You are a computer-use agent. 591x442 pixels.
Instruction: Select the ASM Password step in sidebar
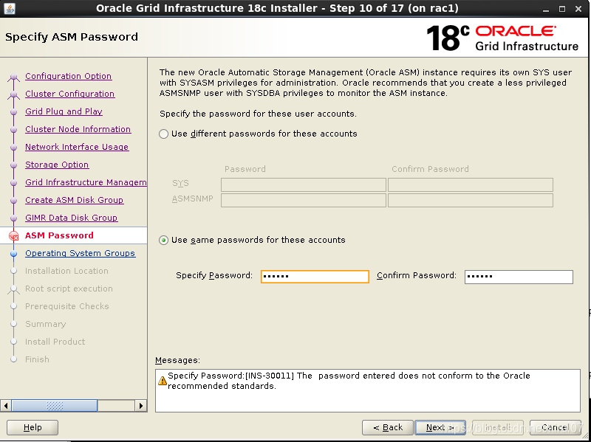[x=59, y=235]
